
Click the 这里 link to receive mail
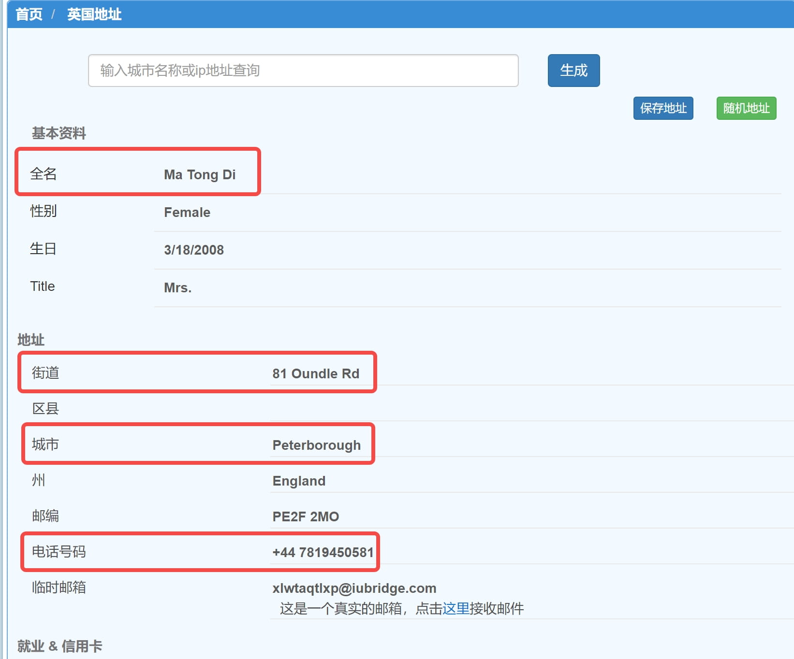point(456,608)
